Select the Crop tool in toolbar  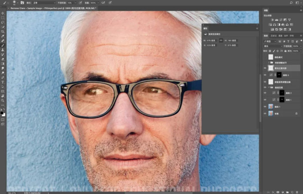(3, 31)
